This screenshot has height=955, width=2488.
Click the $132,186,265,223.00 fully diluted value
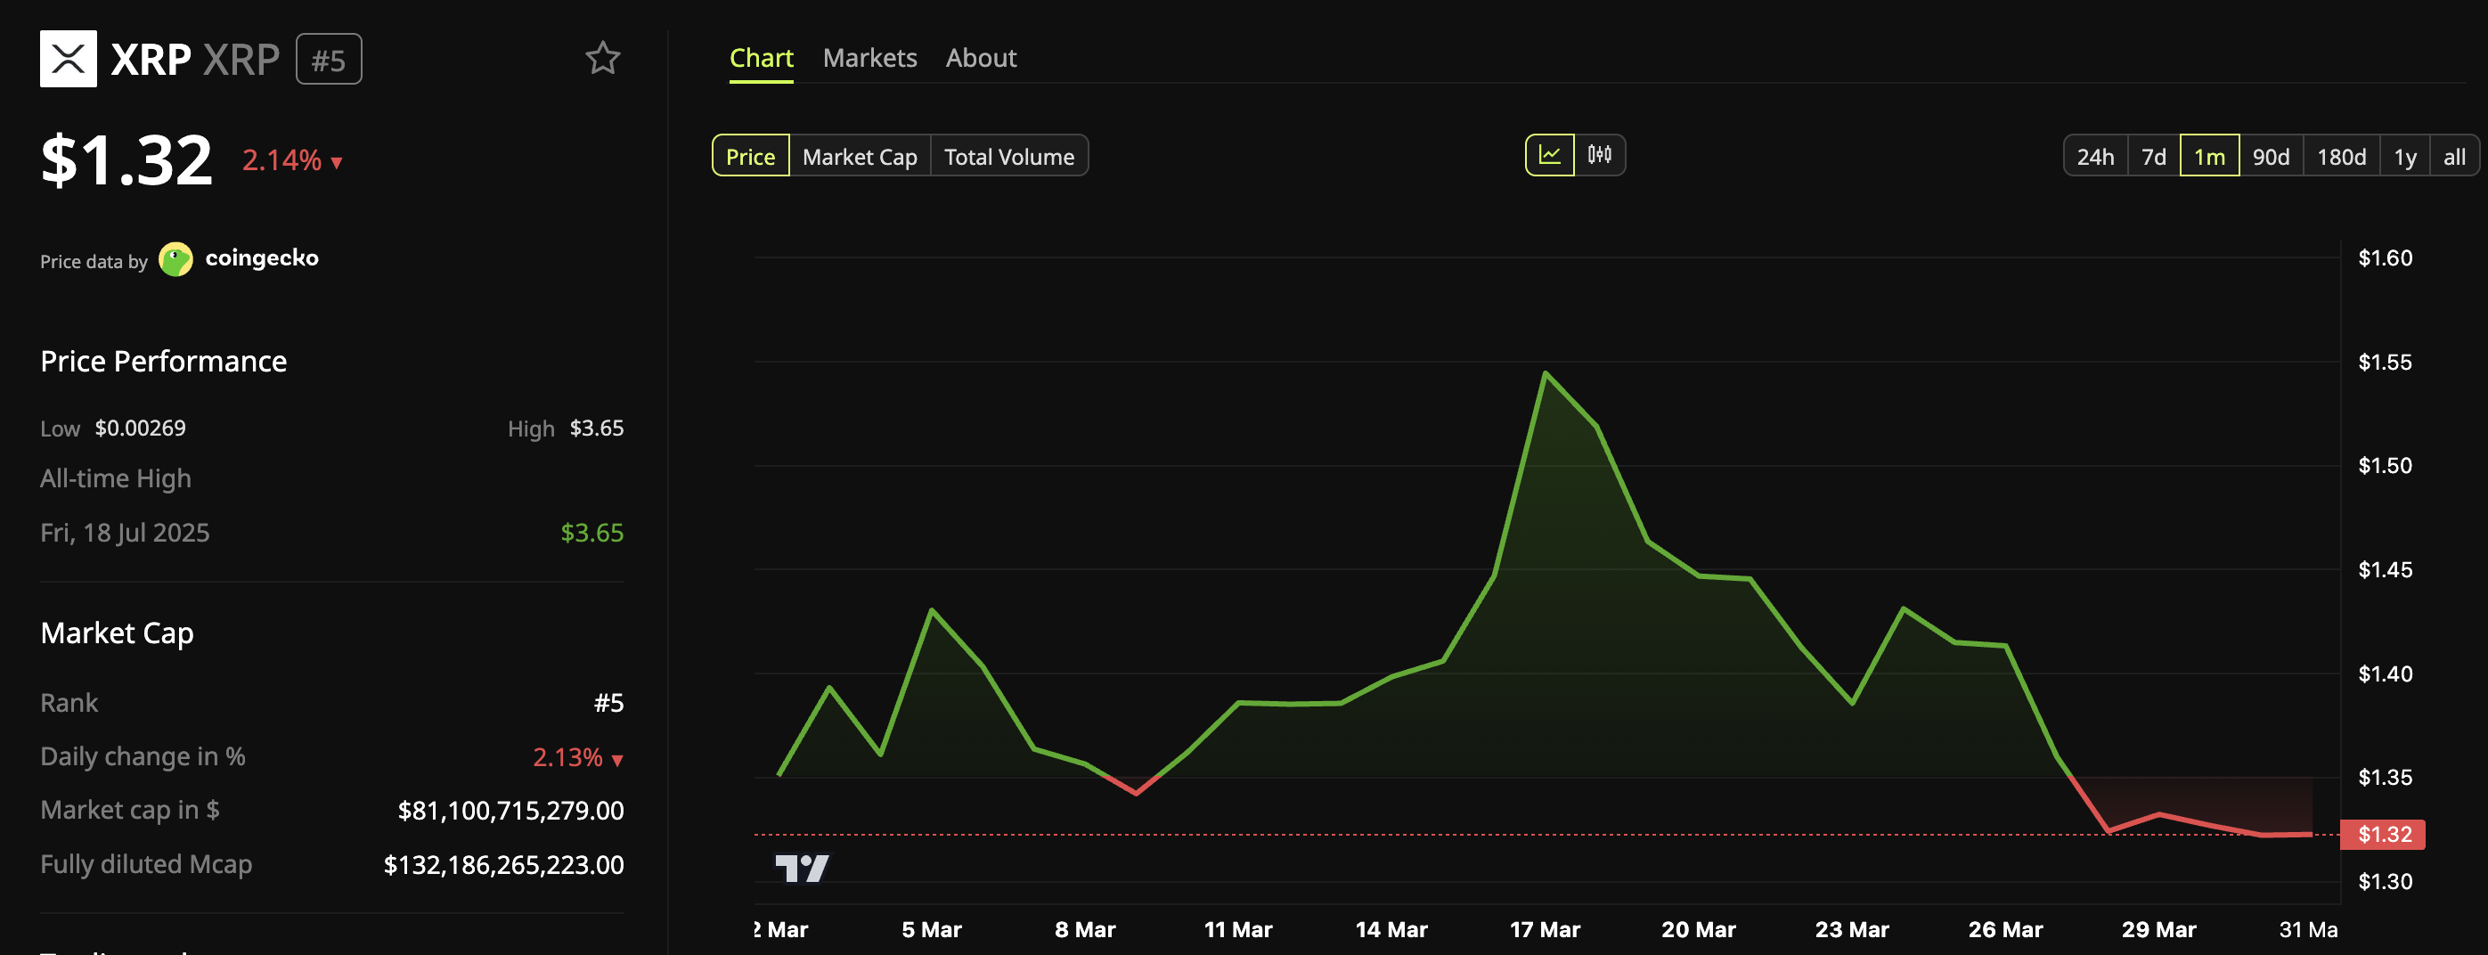tap(504, 865)
